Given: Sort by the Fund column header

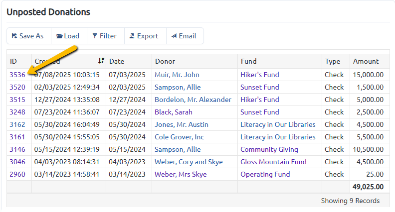Looking at the screenshot, I should pyautogui.click(x=248, y=61).
